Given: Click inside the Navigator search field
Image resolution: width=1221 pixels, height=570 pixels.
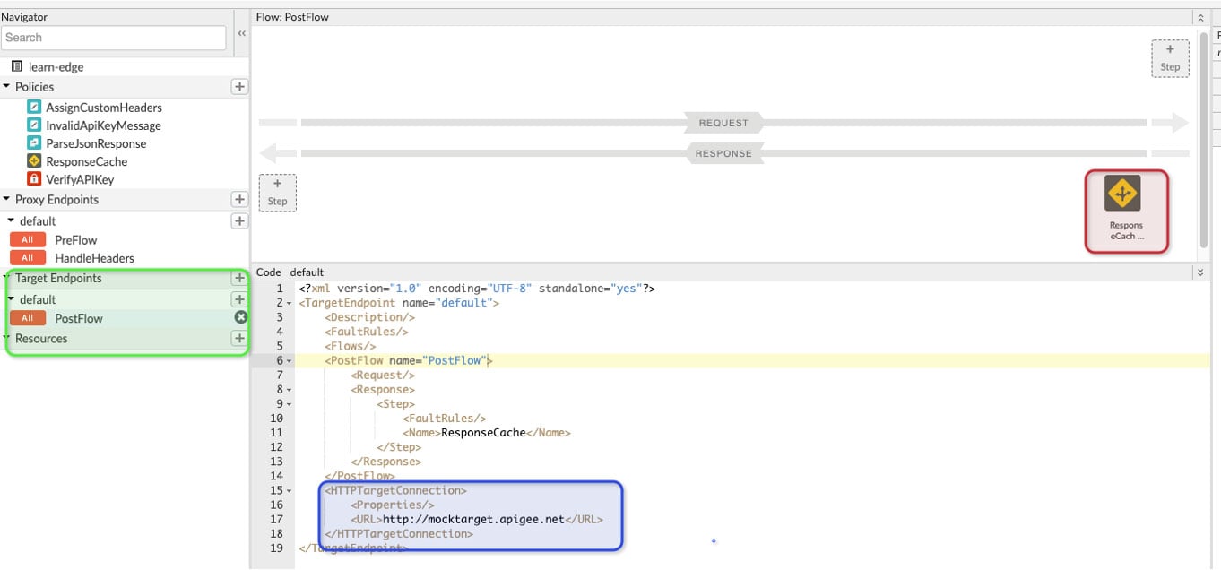Looking at the screenshot, I should click(x=114, y=38).
